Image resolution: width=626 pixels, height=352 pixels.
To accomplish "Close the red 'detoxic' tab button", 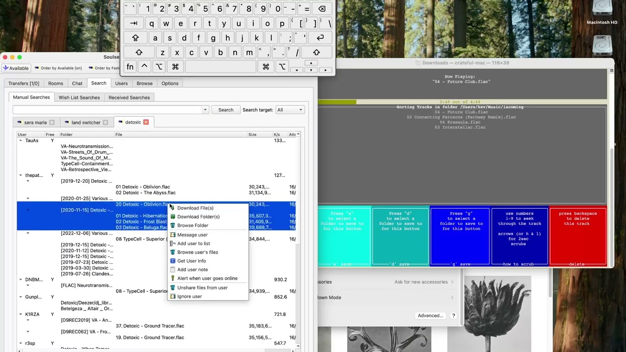I will 146,122.
